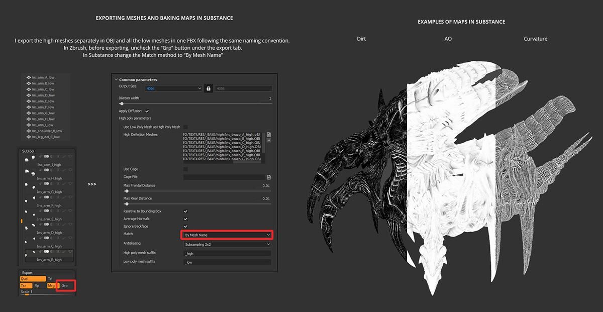603x312 pixels.
Task: Click the Ins_shoulder_B_low list entry
Action: [x=47, y=131]
